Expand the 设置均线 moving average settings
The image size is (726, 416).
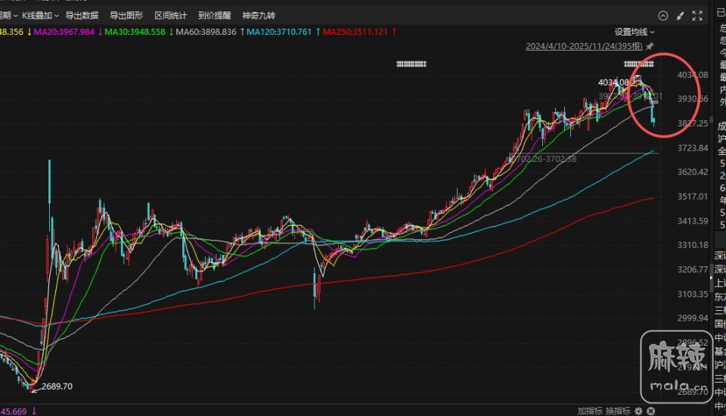click(x=634, y=32)
